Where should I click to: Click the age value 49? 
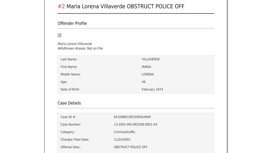(x=144, y=82)
